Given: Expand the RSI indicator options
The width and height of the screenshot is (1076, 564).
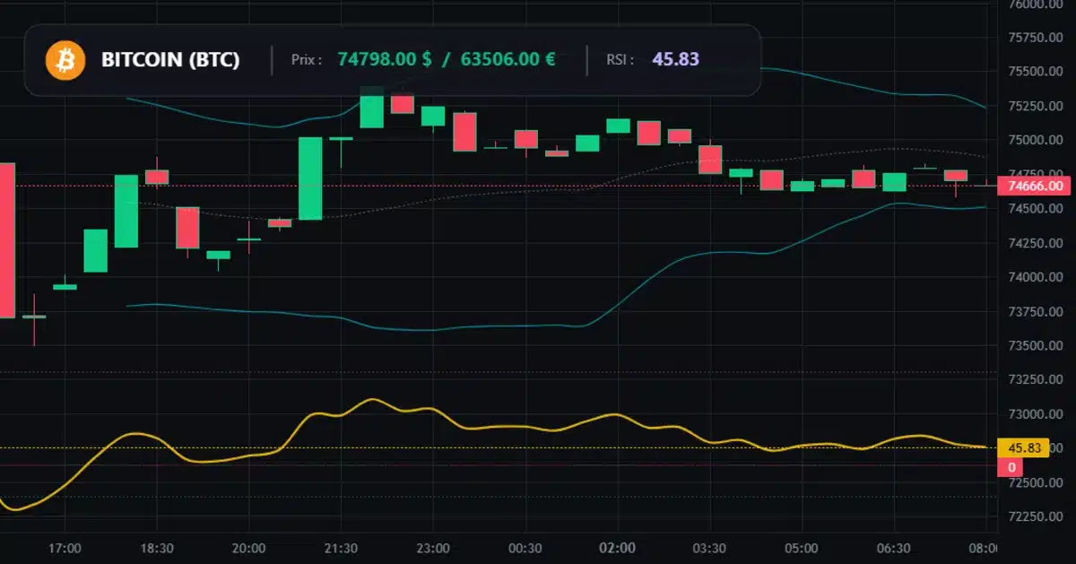Looking at the screenshot, I should pos(675,60).
